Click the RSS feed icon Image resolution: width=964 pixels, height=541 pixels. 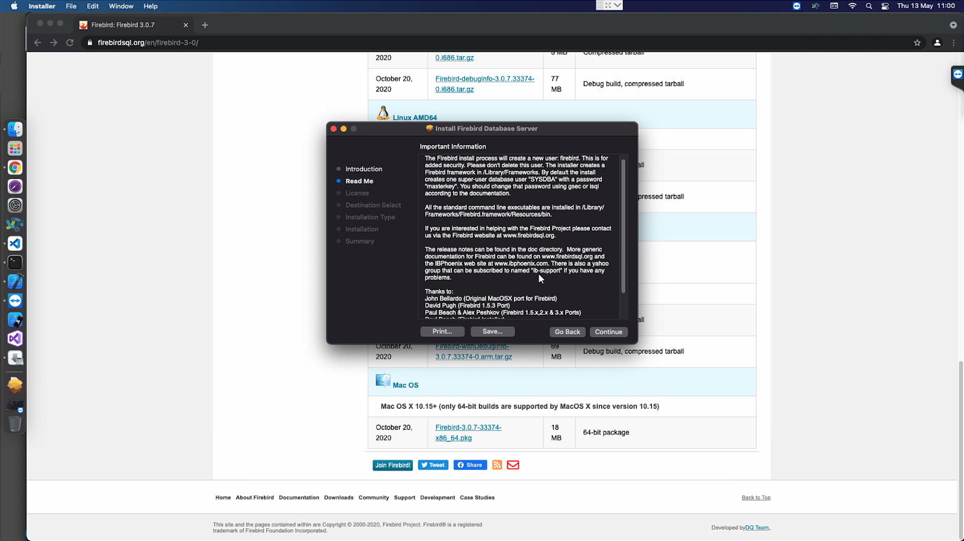pyautogui.click(x=497, y=465)
